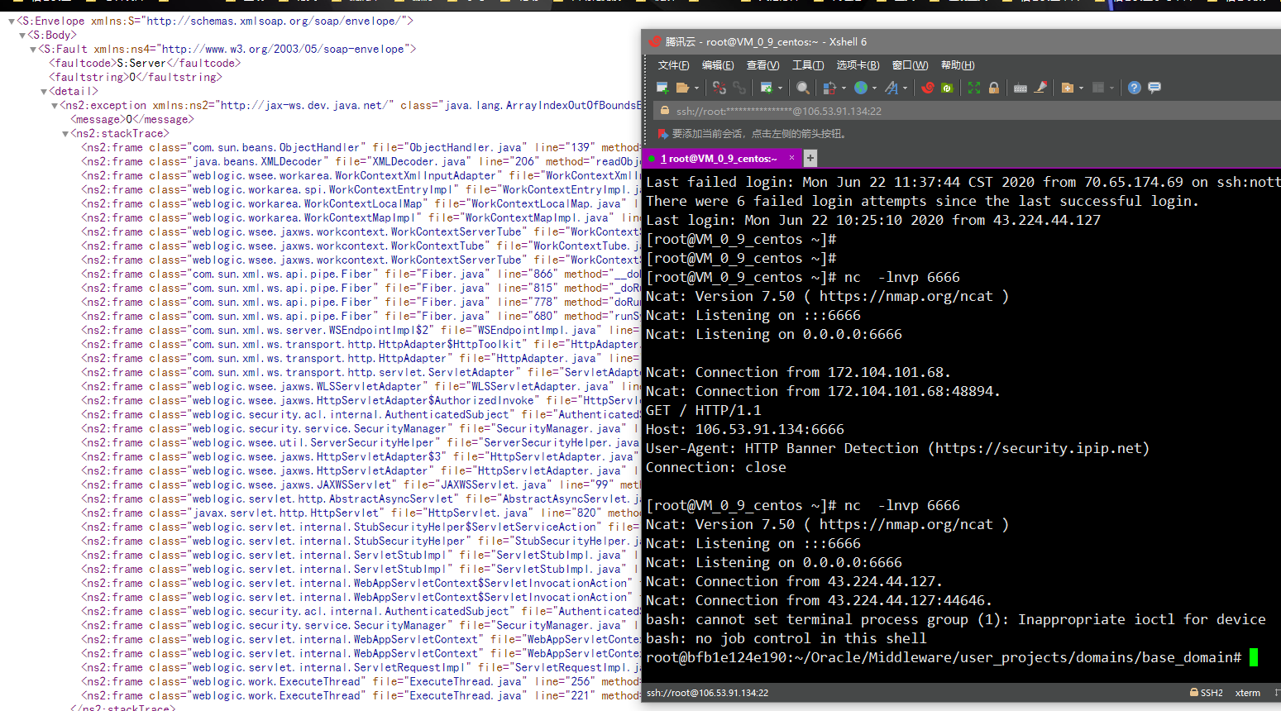Collapse the ns2:stackTrace XML node

click(x=65, y=134)
